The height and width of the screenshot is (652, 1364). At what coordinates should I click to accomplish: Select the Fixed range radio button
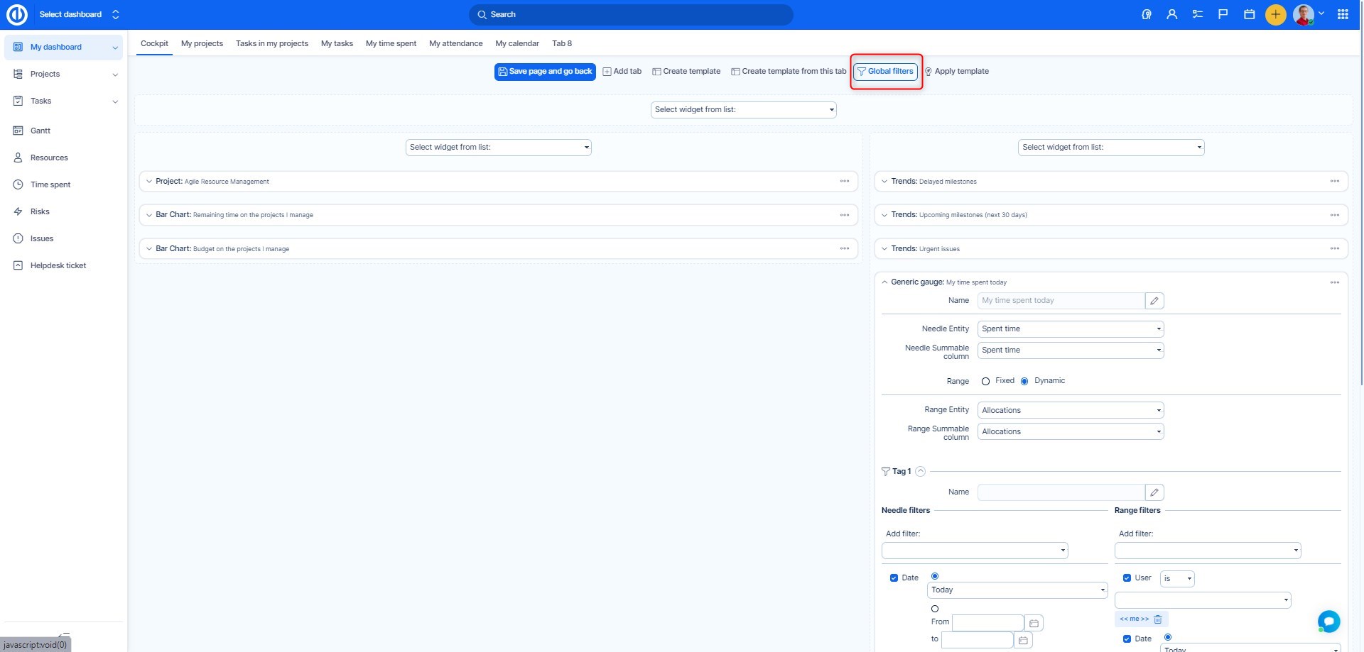[x=985, y=382]
